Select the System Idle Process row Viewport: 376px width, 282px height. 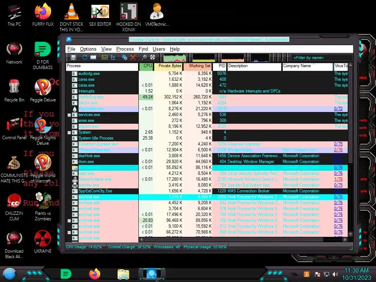click(x=207, y=138)
